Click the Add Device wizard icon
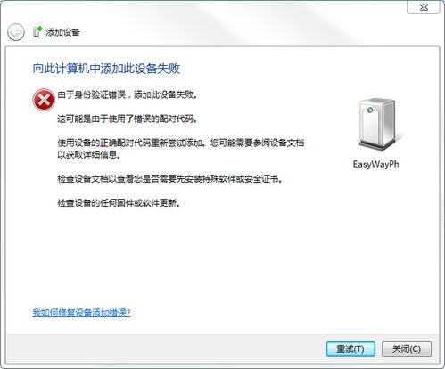The height and width of the screenshot is (369, 445). pos(37,32)
